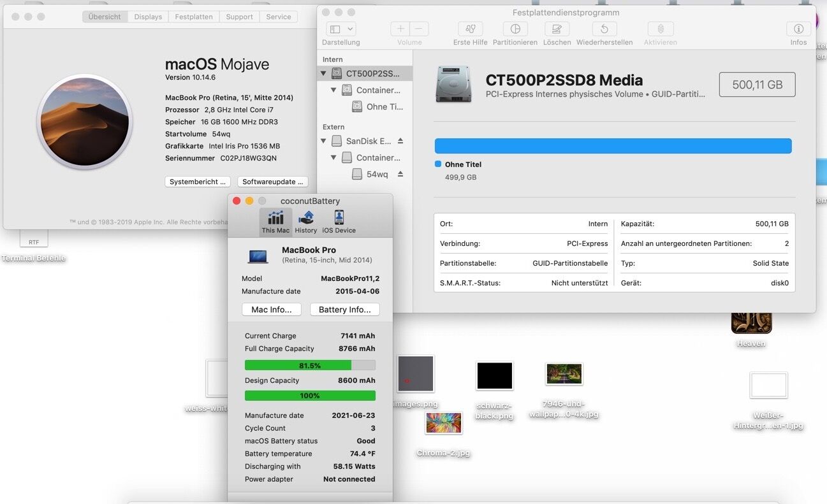The image size is (827, 504).
Task: Click the Partitionieren toolbar icon
Action: click(515, 29)
